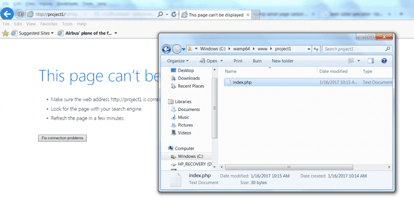Click the Explorer search magnifier icon

(388, 49)
